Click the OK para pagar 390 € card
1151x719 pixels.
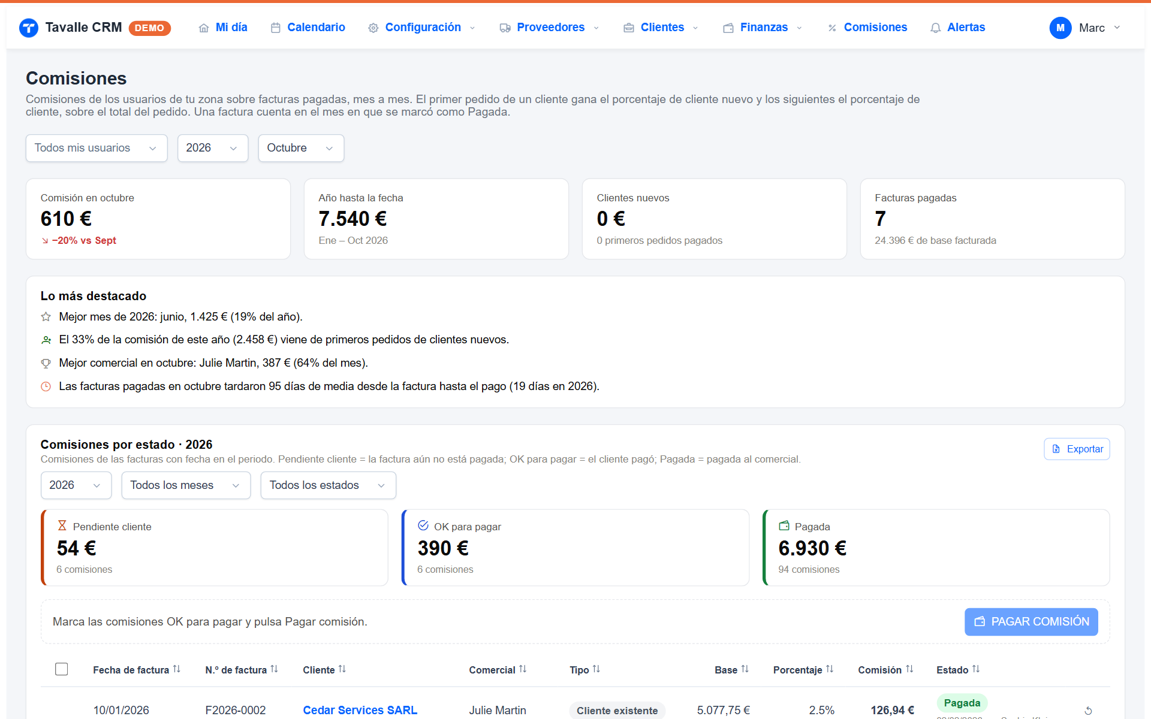575,548
